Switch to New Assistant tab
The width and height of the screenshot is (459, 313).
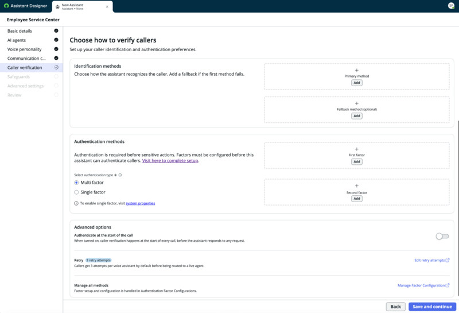coord(82,7)
